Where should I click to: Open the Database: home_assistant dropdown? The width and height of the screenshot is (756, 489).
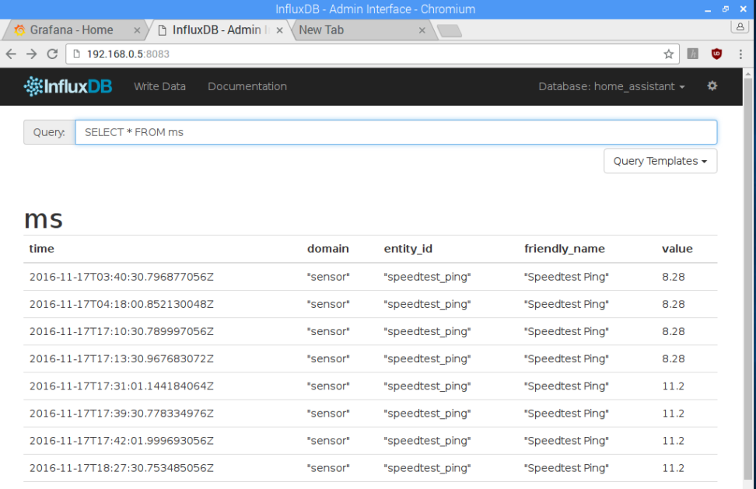(x=611, y=86)
